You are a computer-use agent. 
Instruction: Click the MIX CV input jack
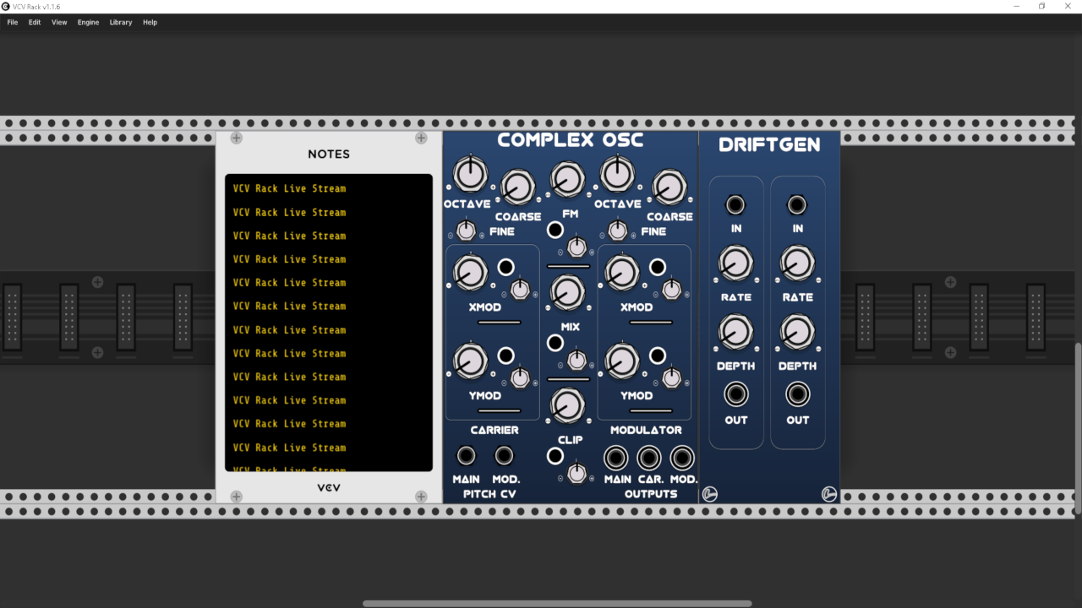click(x=555, y=343)
